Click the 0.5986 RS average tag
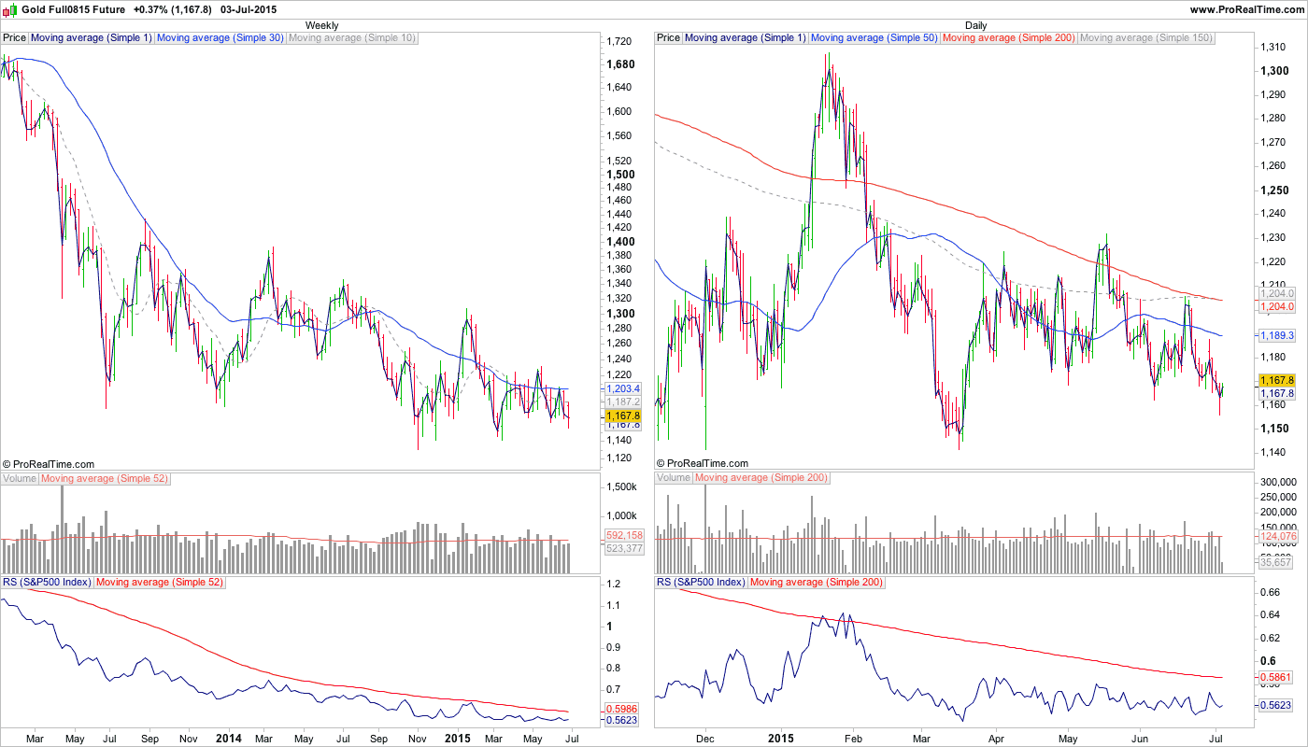 point(621,709)
